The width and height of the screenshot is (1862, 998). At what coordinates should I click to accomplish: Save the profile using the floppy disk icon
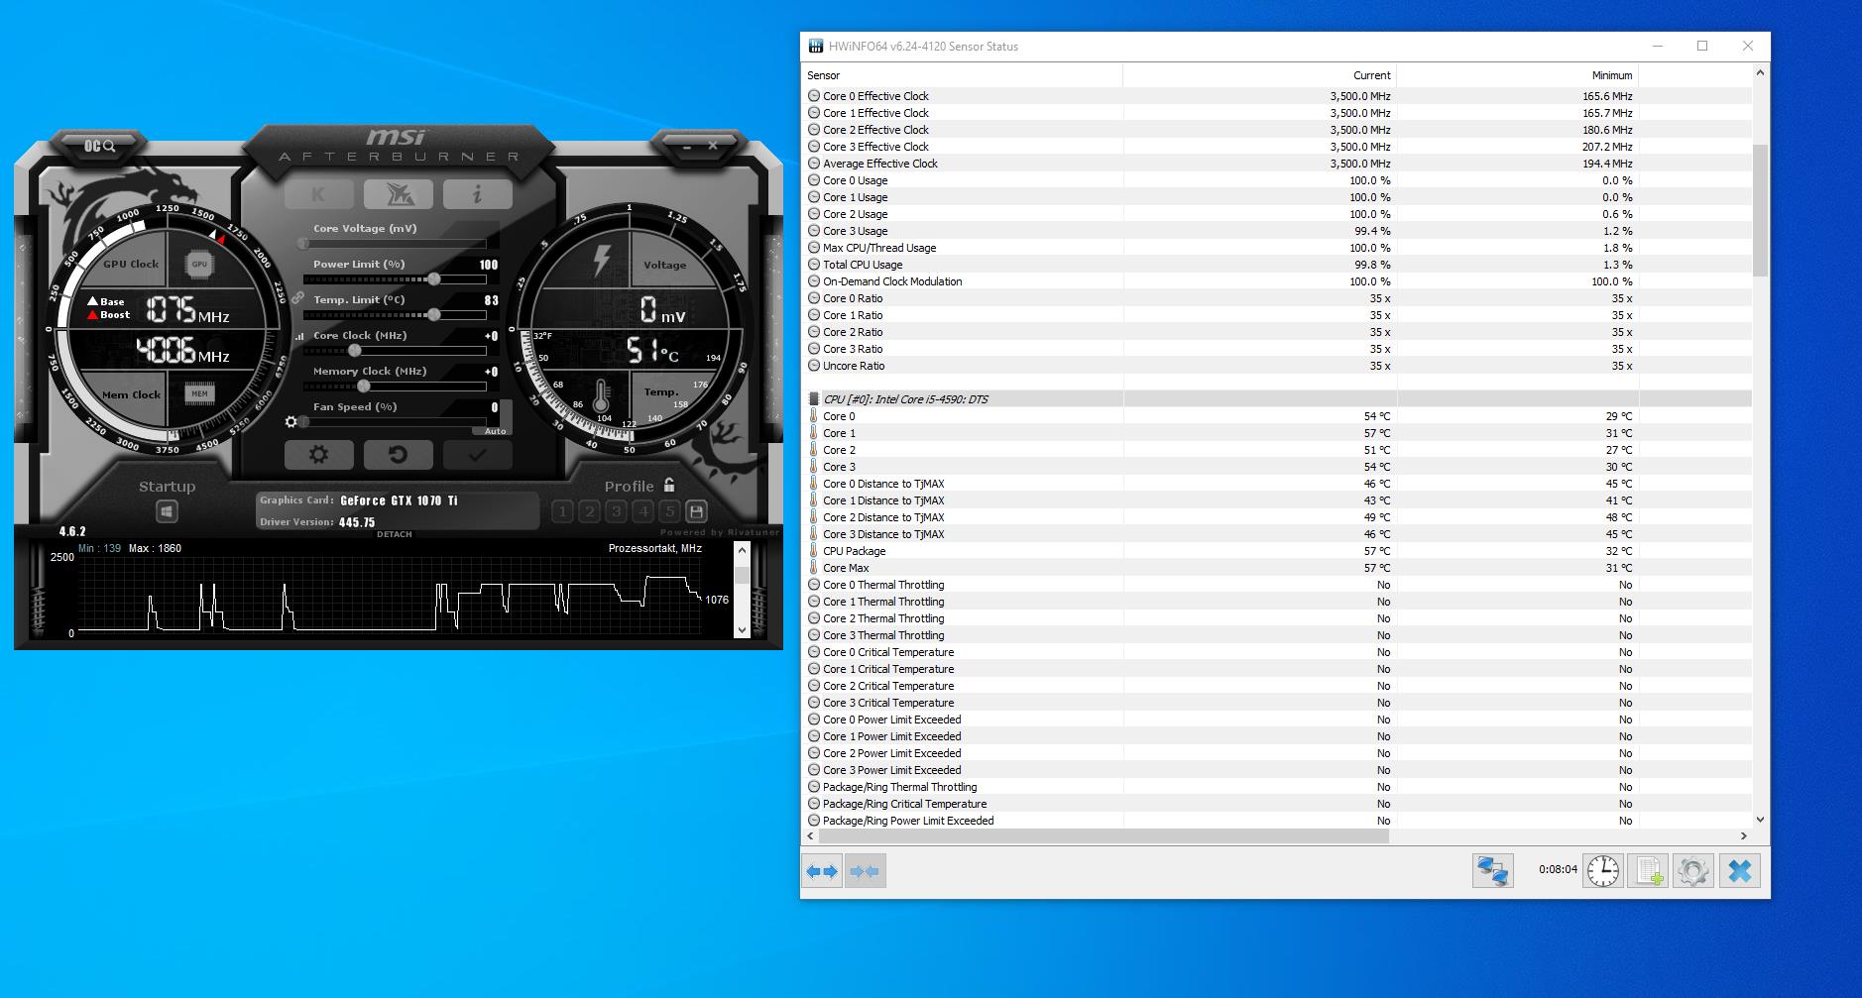[x=696, y=511]
